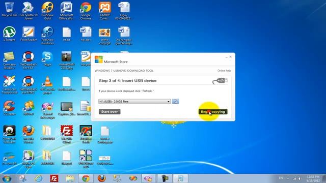Select the Google Chrome desktop shortcut

click(x=86, y=11)
